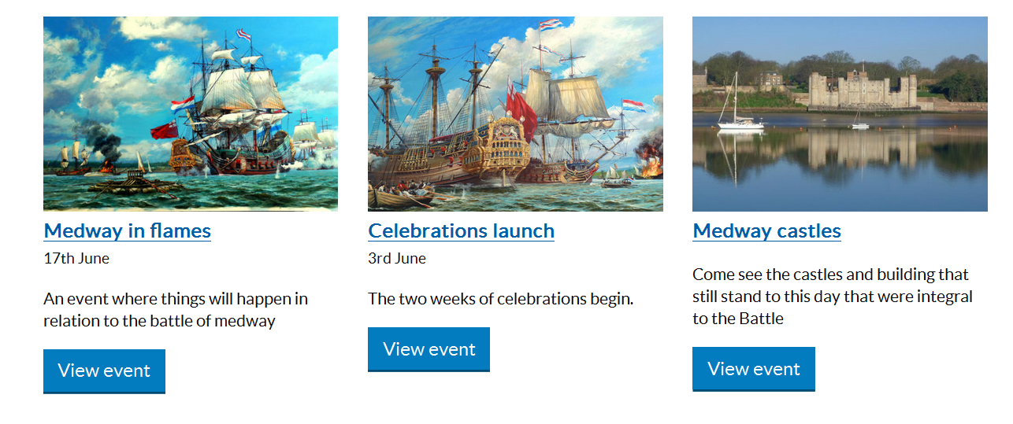This screenshot has height=424, width=1013.
Task: Follow the Medway in flames title link
Action: coord(128,231)
